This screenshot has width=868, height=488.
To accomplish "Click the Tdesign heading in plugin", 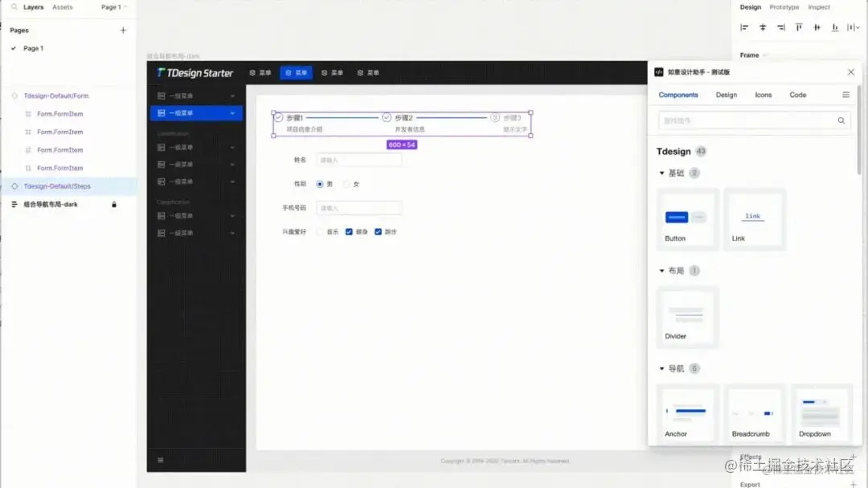I will [674, 152].
